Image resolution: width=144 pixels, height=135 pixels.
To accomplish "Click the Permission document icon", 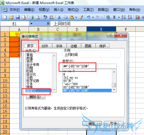I will 24,17.
